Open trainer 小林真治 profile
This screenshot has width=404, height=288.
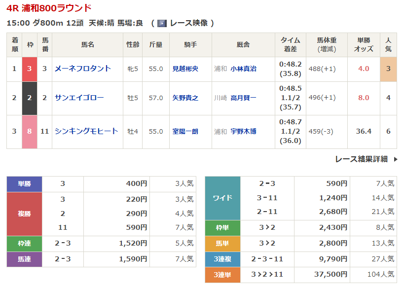click(243, 69)
